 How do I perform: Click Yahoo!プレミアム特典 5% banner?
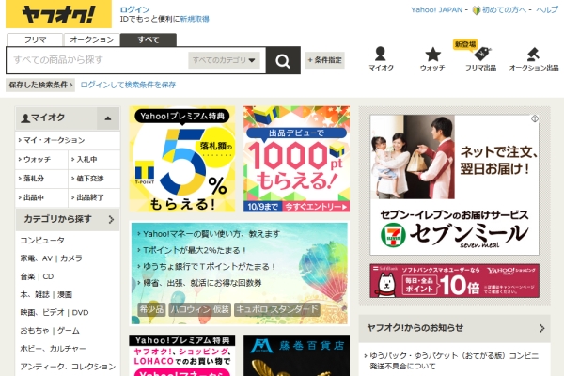(x=182, y=159)
